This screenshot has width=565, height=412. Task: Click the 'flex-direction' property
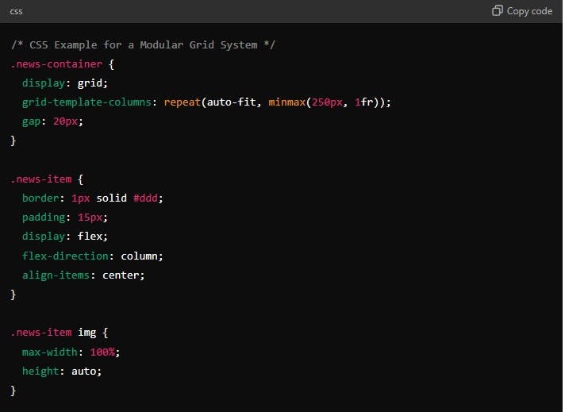[x=65, y=256]
